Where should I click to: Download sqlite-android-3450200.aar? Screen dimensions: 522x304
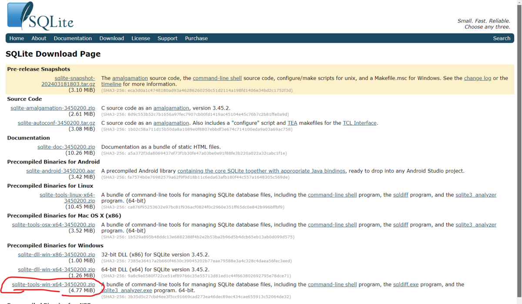tap(60, 171)
